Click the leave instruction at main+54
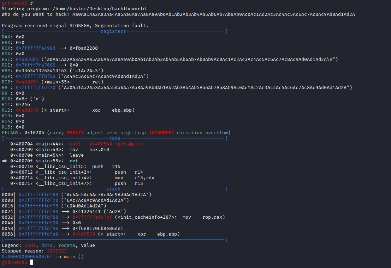The width and height of the screenshot is (391, 268). coord(77,155)
